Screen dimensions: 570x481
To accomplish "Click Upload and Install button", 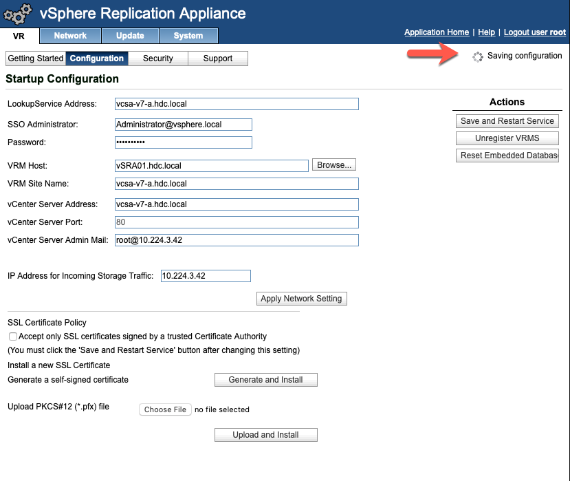I will coord(265,435).
